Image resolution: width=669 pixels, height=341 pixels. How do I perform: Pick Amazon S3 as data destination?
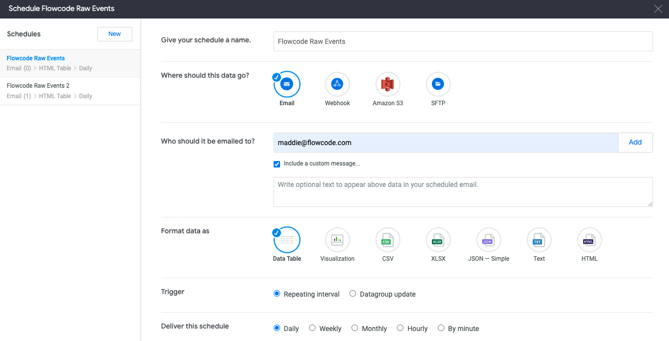tap(388, 84)
